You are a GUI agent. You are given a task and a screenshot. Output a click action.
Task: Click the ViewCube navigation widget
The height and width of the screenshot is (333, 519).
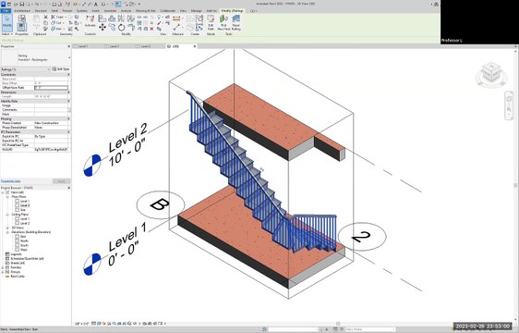(x=491, y=74)
